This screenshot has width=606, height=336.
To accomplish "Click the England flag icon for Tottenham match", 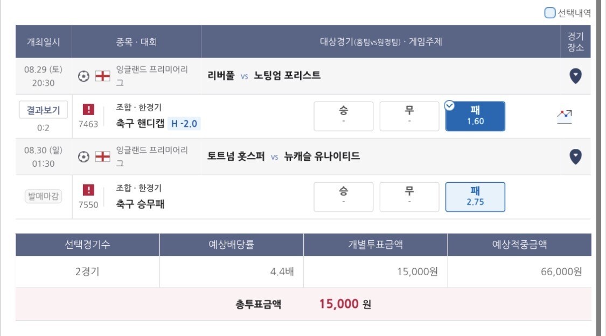I will [x=102, y=156].
